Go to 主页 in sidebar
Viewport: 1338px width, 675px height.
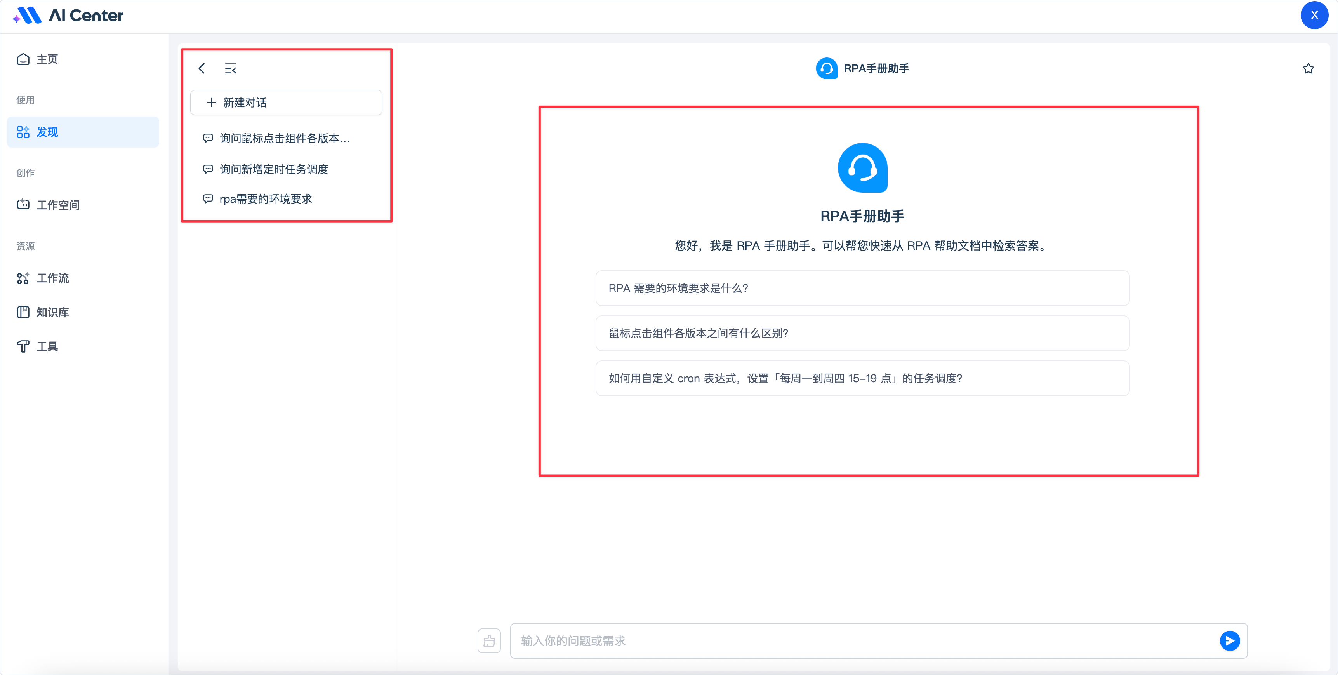coord(83,59)
